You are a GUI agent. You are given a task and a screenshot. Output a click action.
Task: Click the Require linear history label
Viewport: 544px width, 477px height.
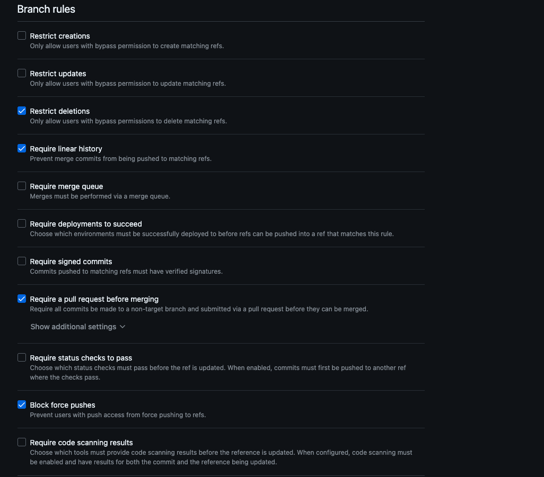[x=66, y=149]
